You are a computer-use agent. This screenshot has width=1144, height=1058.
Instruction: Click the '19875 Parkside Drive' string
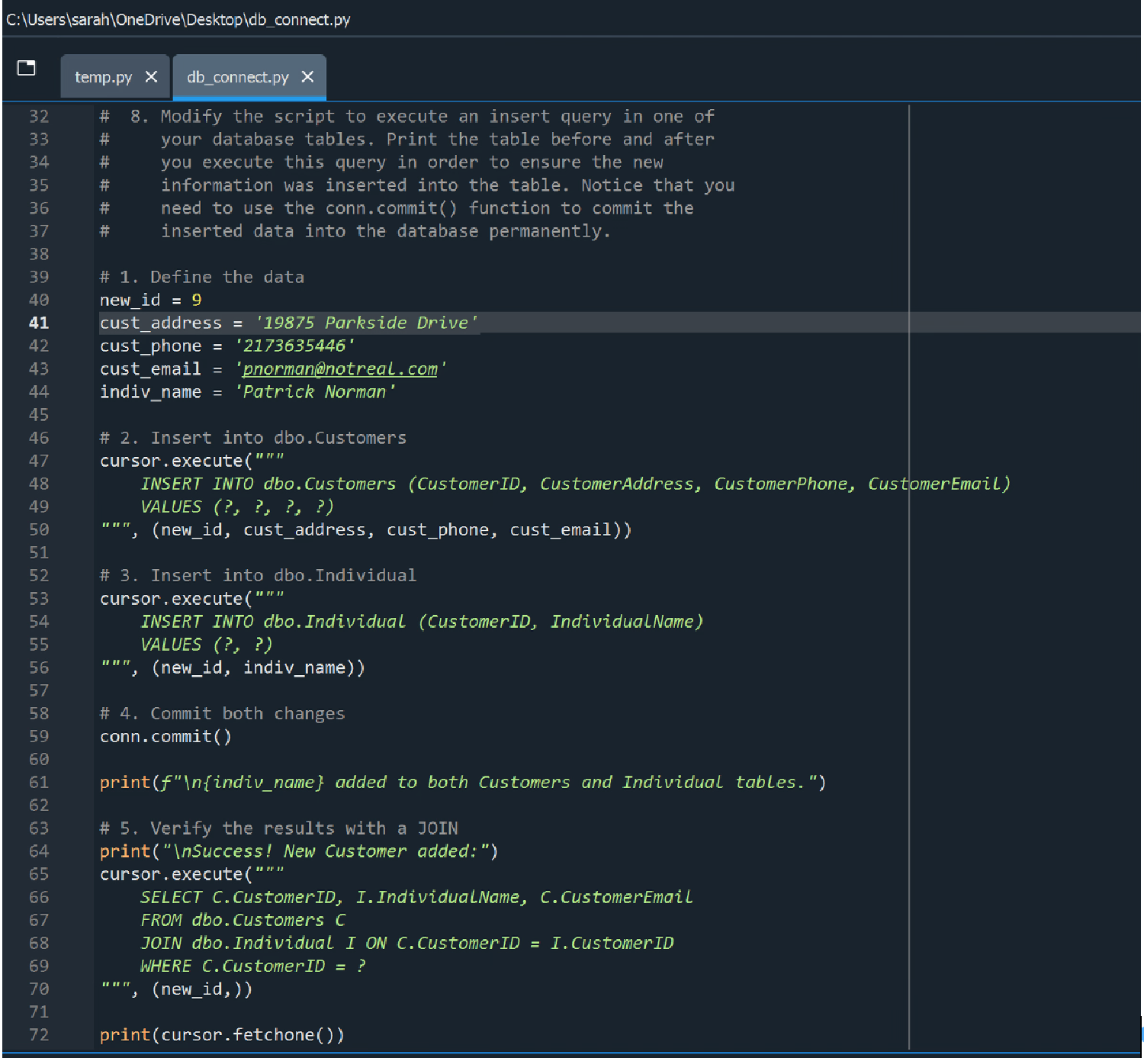[366, 323]
